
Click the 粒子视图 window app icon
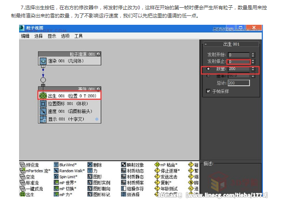click(22, 28)
